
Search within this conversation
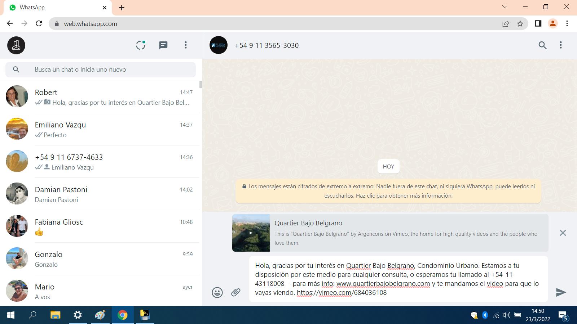click(542, 45)
